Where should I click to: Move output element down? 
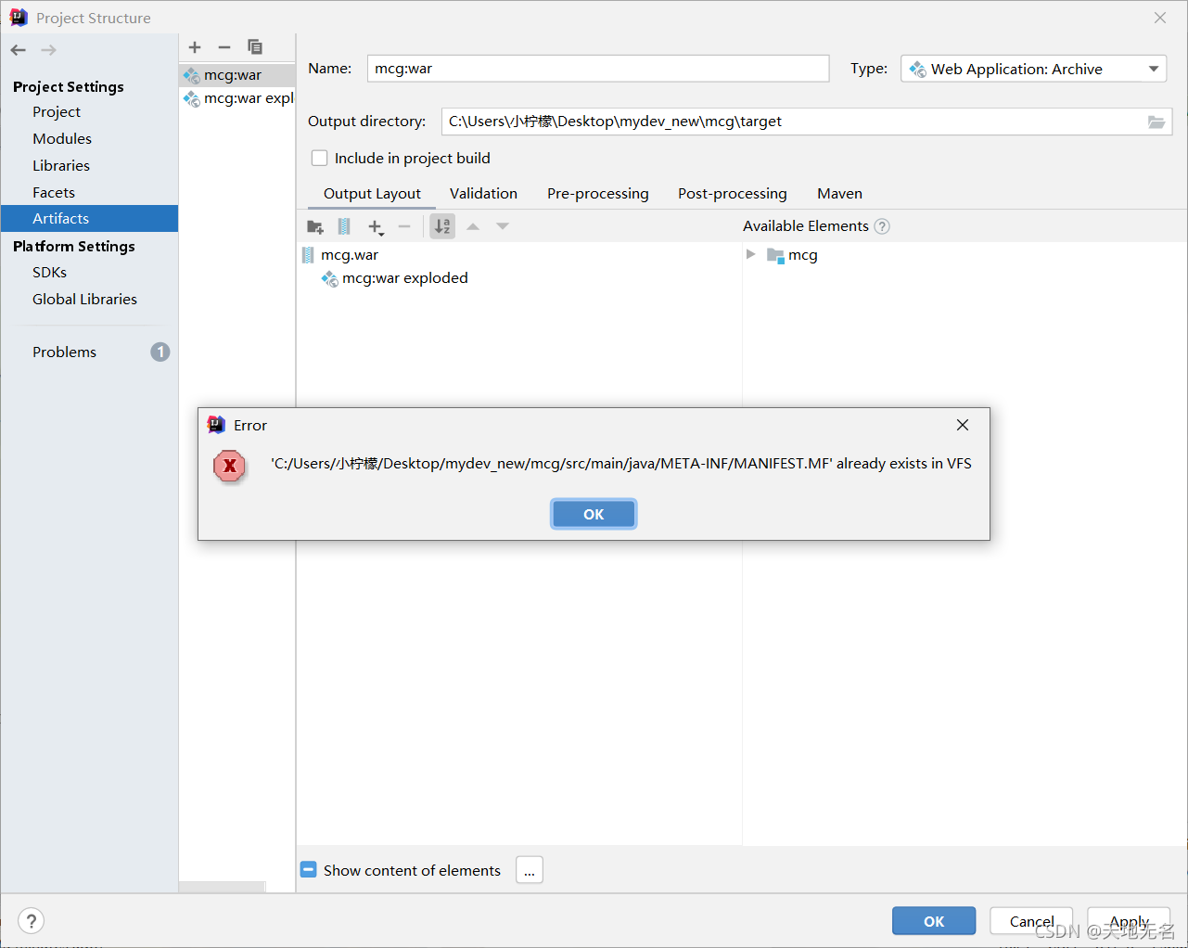coord(503,226)
